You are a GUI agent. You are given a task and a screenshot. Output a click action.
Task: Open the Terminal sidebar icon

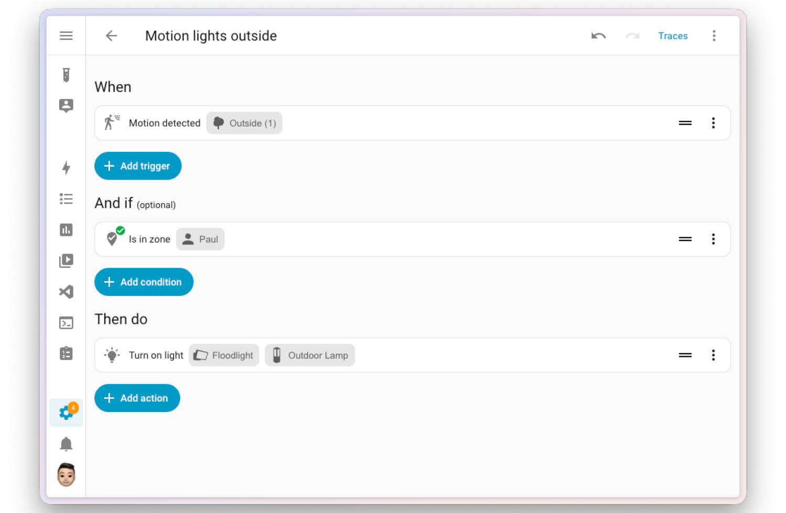point(66,323)
